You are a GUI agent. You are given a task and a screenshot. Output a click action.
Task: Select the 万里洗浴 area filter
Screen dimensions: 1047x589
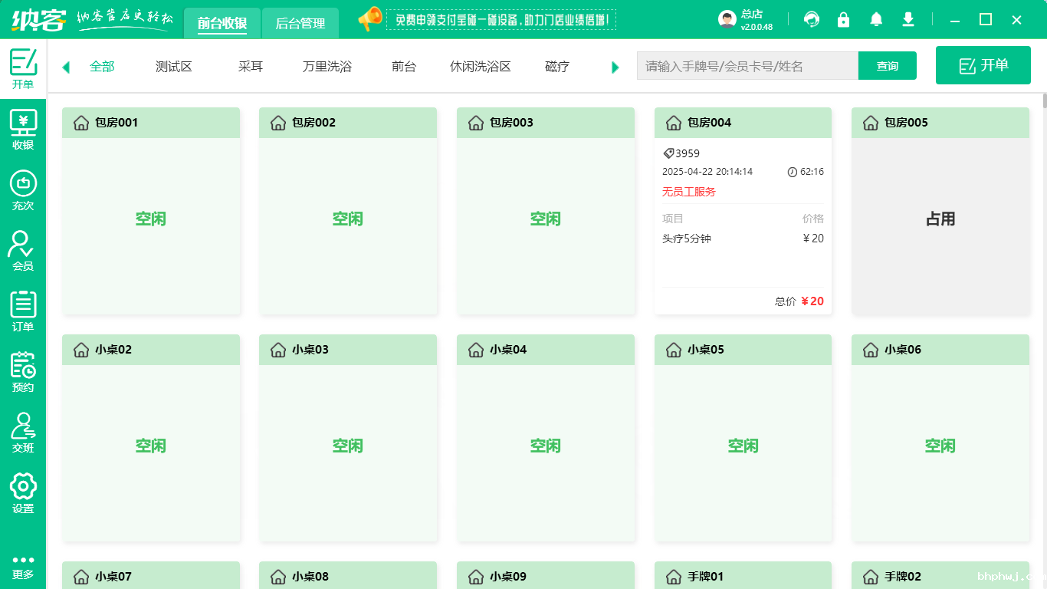(x=327, y=67)
